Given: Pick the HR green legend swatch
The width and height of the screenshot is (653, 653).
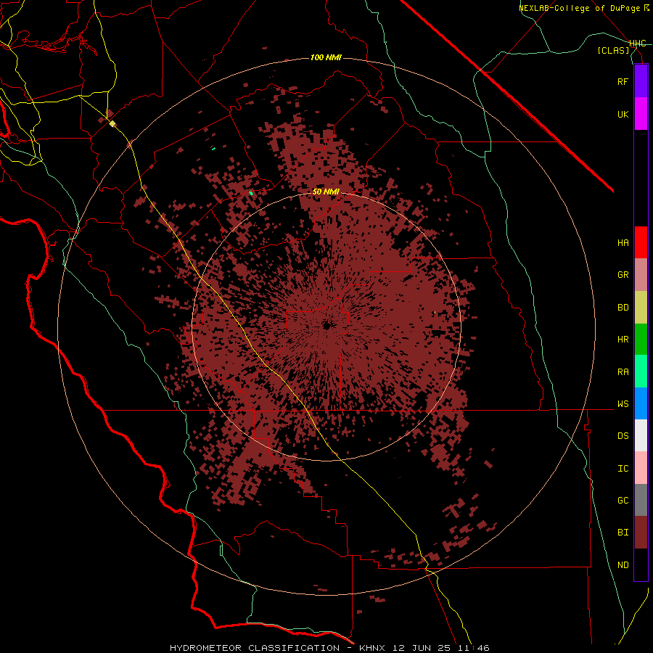Looking at the screenshot, I should tap(641, 339).
